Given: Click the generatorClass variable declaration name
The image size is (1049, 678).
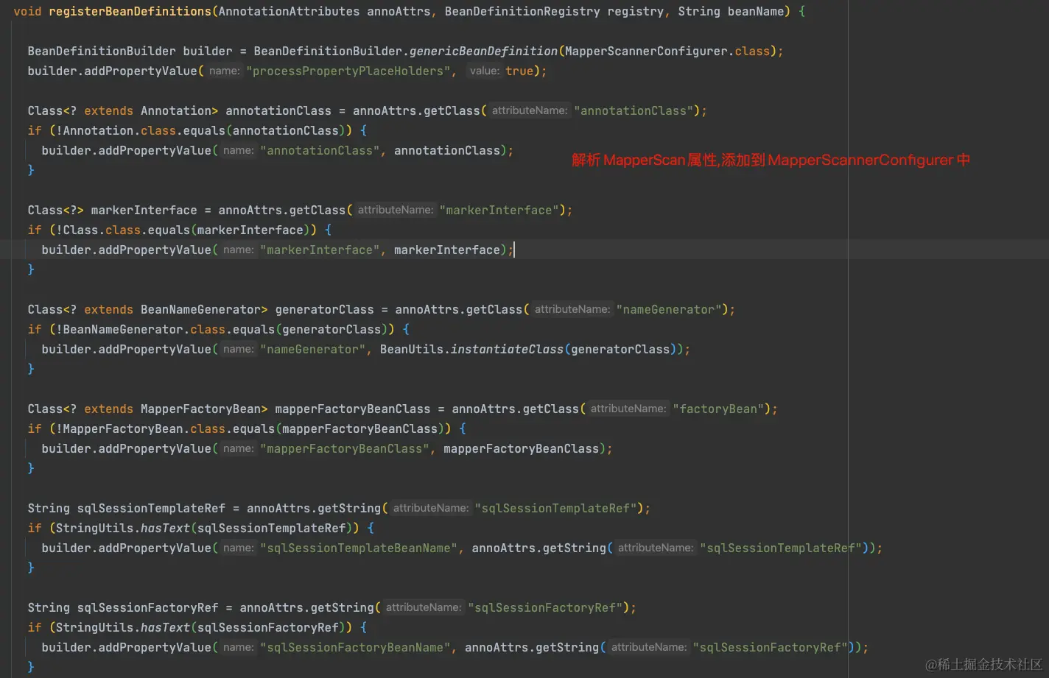Looking at the screenshot, I should 324,309.
